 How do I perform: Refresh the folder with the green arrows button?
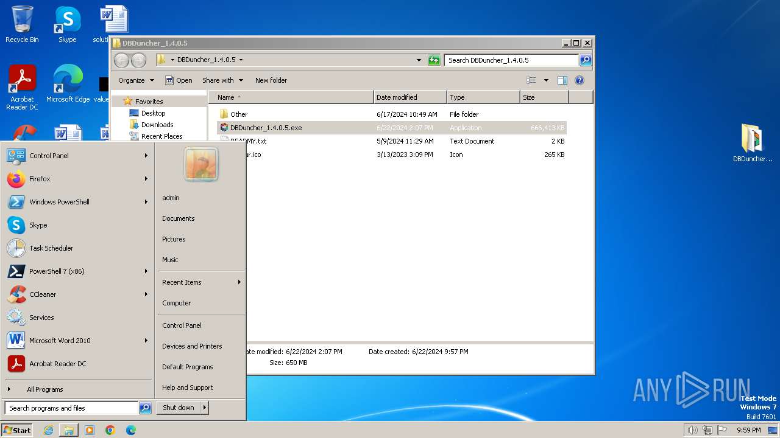point(434,60)
